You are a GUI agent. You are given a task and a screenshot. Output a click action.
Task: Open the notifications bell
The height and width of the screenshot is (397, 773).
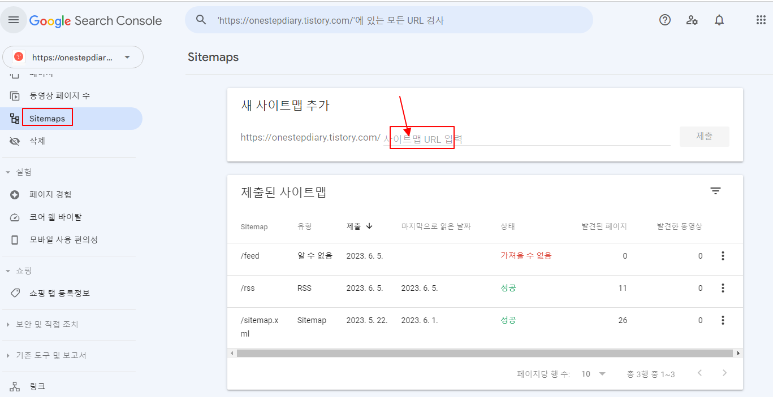[x=719, y=20]
